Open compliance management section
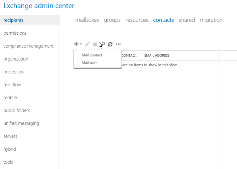 (x=28, y=46)
